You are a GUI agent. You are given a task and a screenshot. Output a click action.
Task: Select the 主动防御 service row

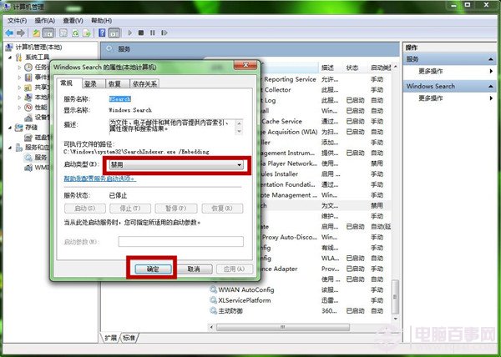tap(299, 311)
